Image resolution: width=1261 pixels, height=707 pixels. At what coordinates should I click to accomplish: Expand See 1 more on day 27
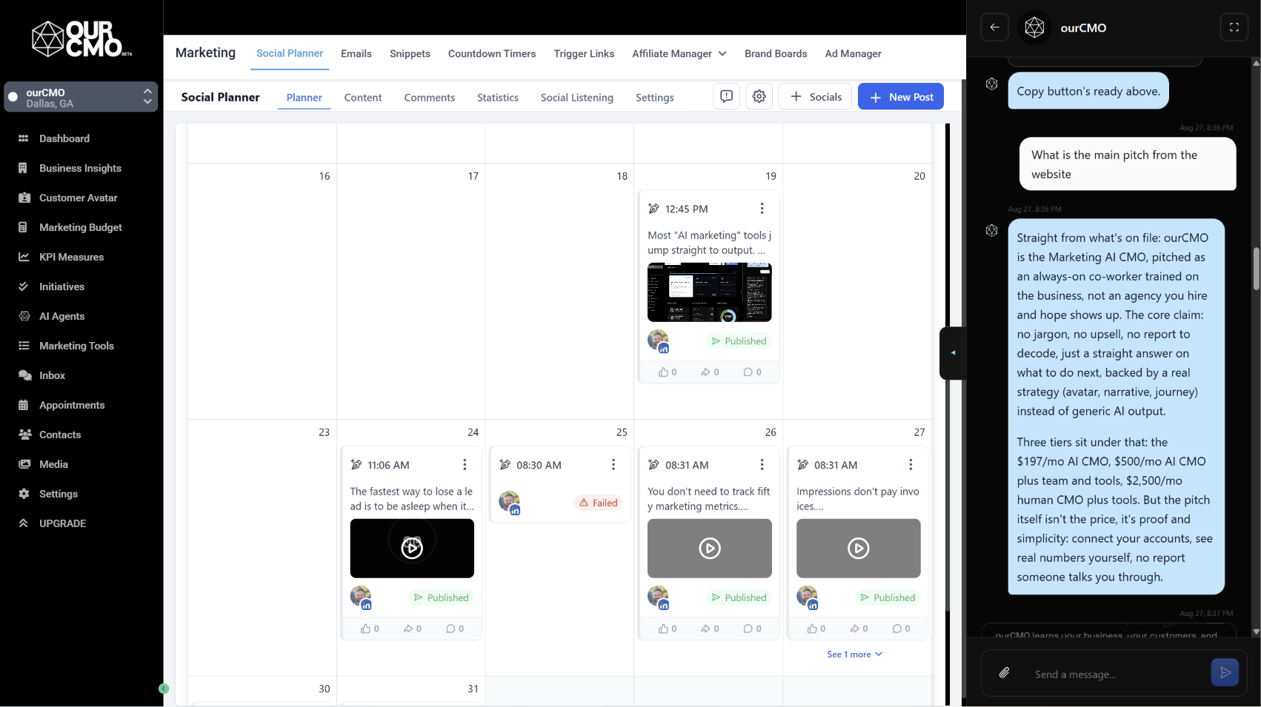point(854,654)
